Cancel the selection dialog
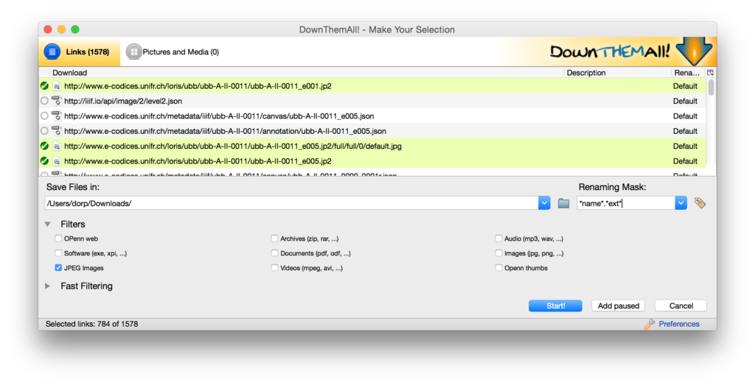 (681, 305)
